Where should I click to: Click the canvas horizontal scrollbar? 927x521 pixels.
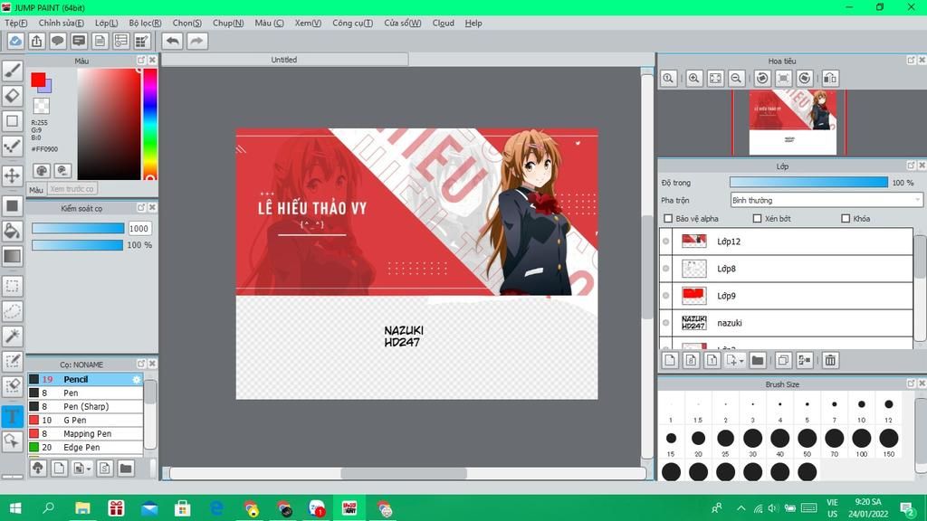coord(405,473)
